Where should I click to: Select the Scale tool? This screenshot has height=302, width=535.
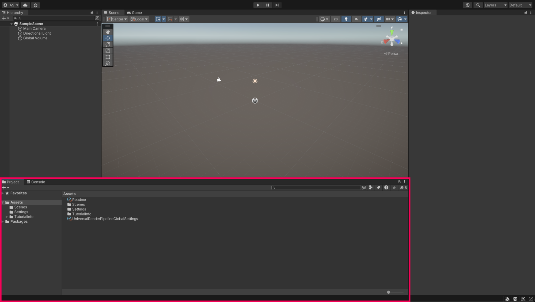[x=108, y=51]
